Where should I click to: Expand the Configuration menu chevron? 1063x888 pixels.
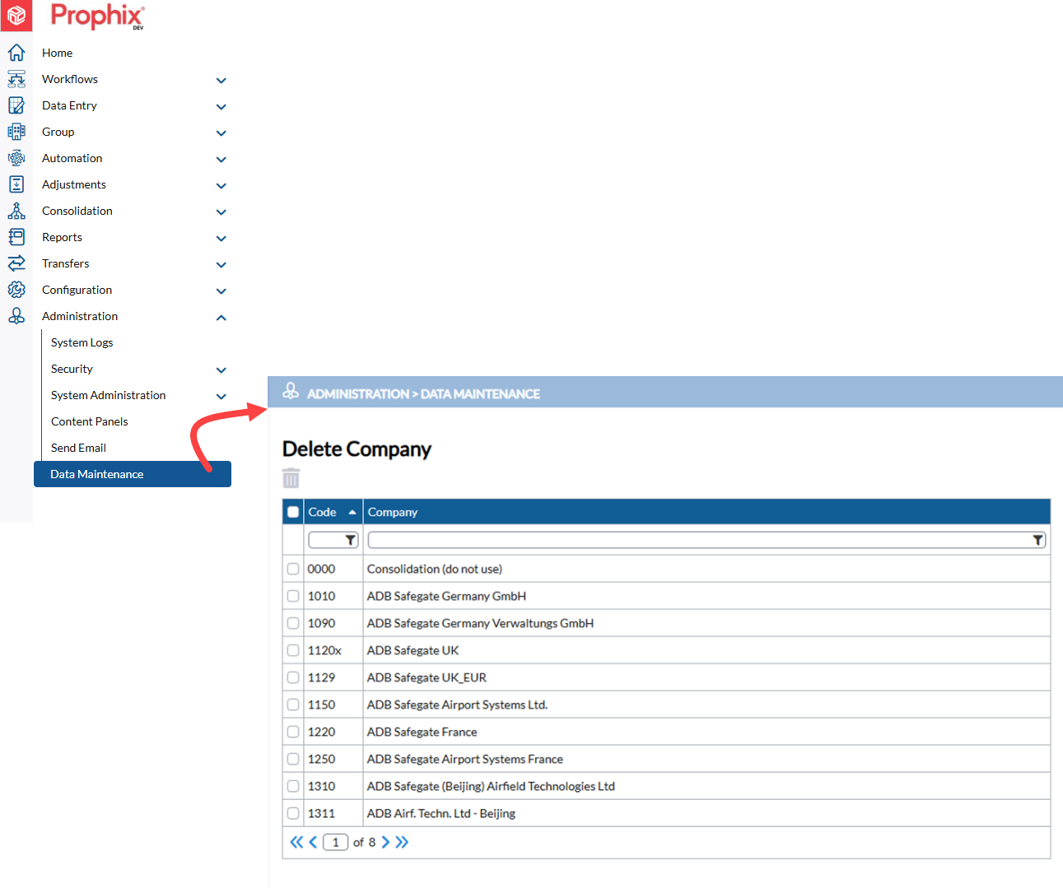pos(221,291)
